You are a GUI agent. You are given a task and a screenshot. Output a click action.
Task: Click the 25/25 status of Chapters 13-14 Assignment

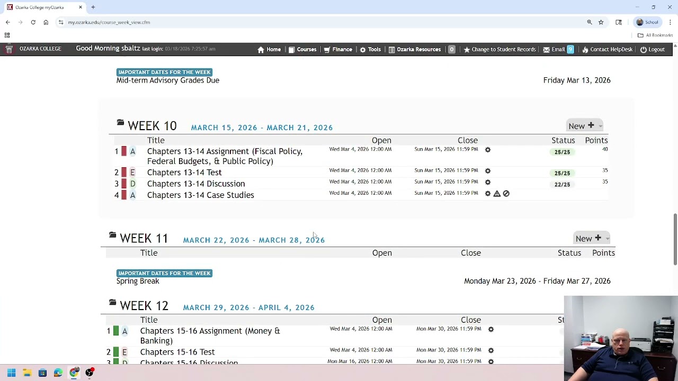tap(562, 152)
